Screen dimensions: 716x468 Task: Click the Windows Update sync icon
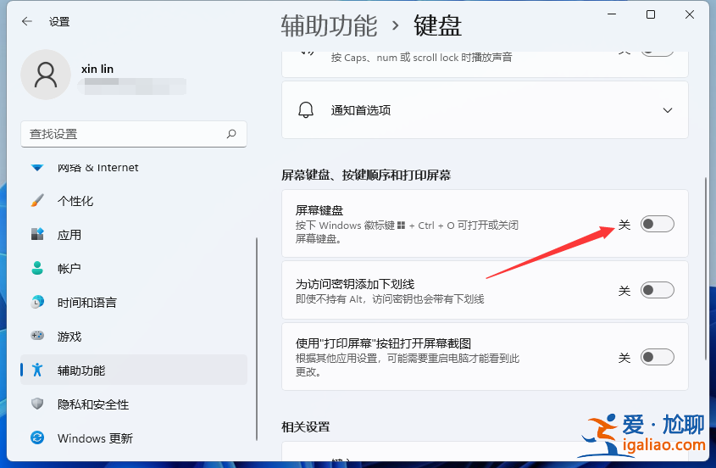click(37, 437)
